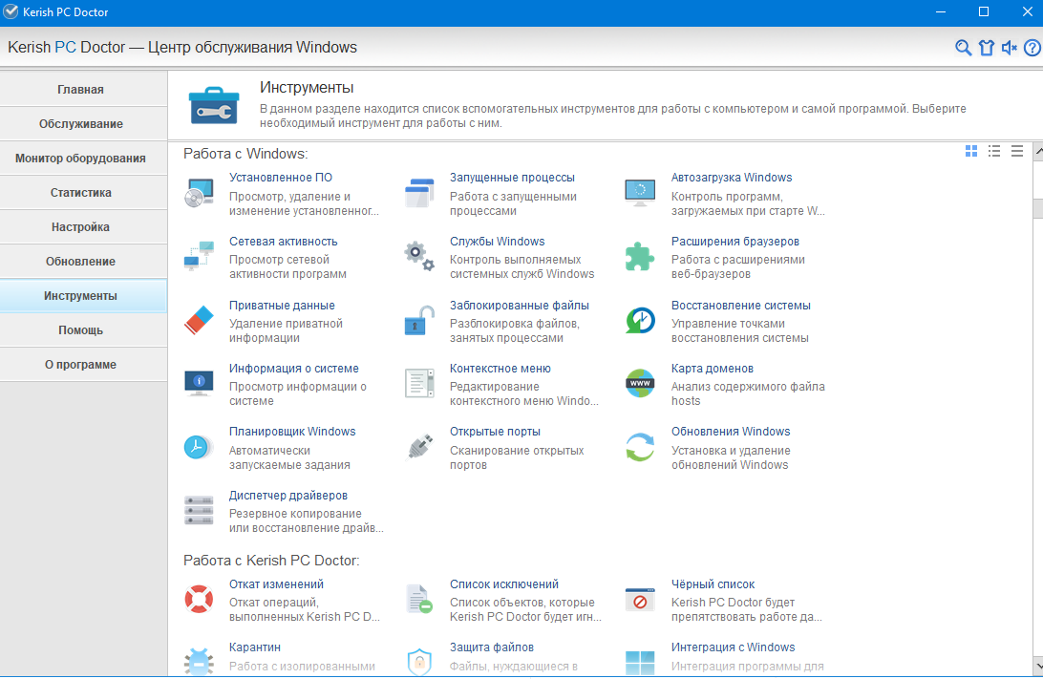Viewport: 1043px width, 679px height.
Task: Click the Установленное ПО computer disc icon
Action: [199, 193]
